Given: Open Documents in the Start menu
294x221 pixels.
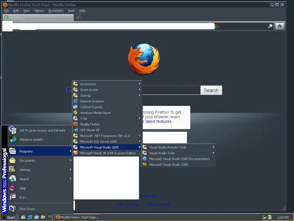Looking at the screenshot, I should tap(40, 161).
